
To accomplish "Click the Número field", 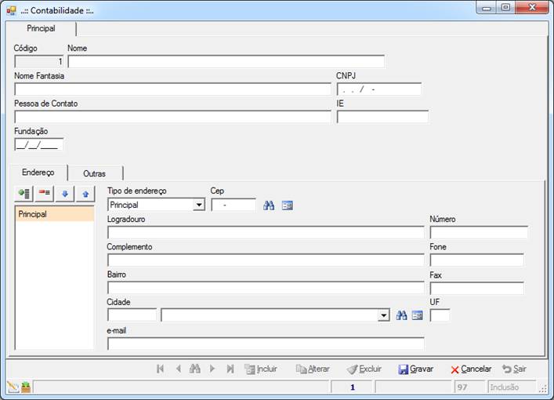I will [479, 232].
